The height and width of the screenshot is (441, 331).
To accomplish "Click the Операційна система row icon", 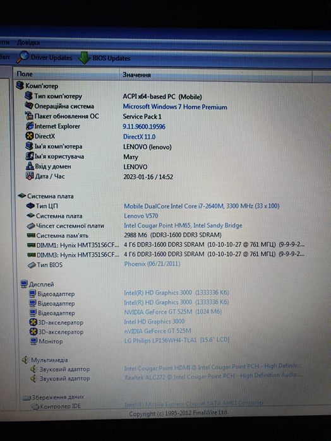I will coord(28,106).
